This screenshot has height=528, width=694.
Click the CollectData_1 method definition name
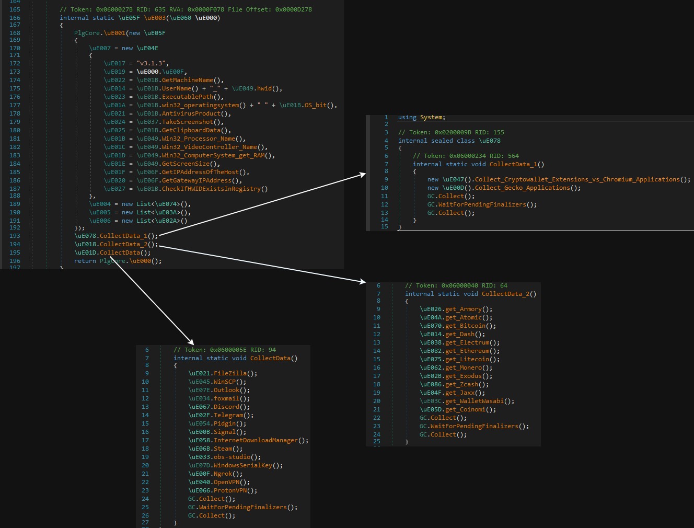click(x=513, y=164)
